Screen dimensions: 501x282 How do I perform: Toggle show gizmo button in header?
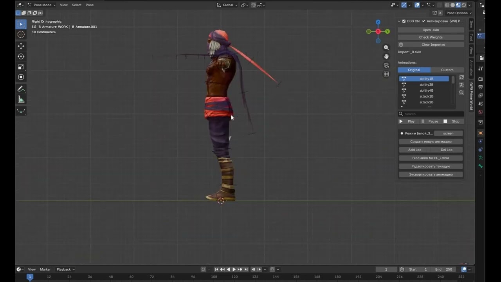[x=404, y=5]
